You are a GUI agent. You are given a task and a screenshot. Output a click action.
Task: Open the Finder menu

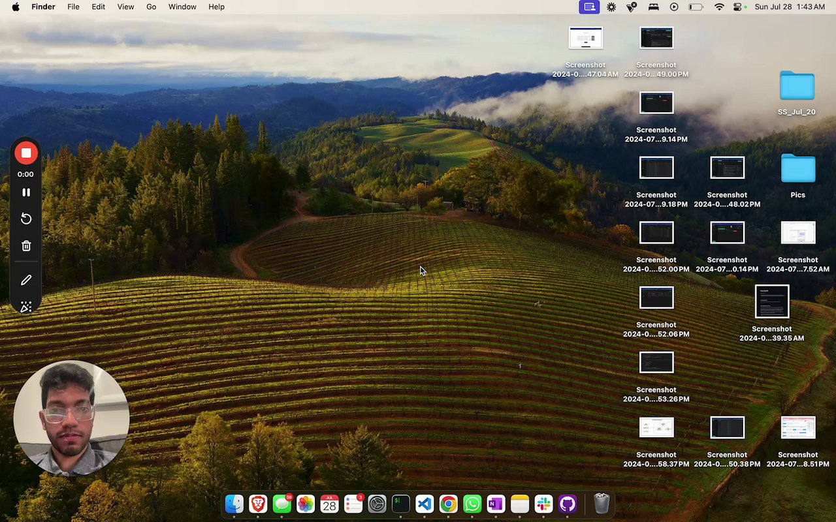43,7
